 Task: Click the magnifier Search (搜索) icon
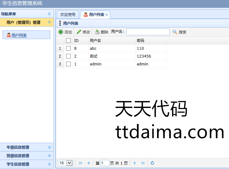point(175,32)
